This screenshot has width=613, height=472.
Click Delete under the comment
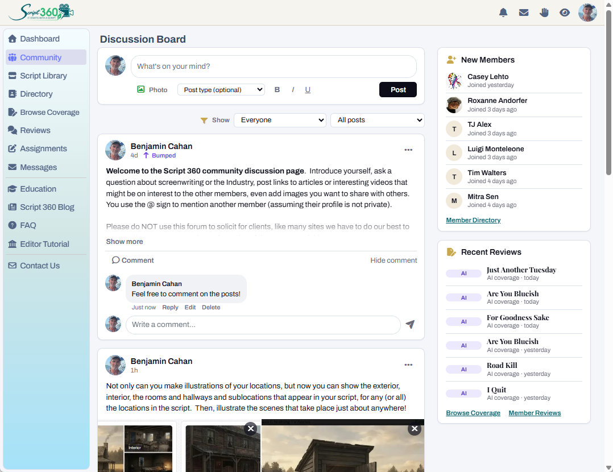[x=211, y=307]
